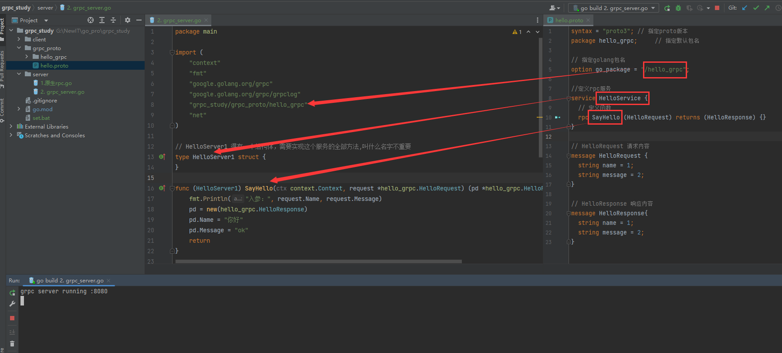Fold the import block on line 3

[x=172, y=52]
